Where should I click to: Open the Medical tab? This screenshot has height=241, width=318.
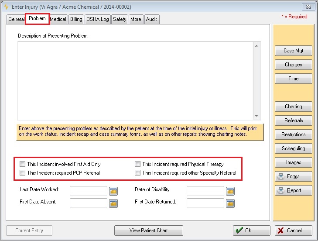[58, 19]
